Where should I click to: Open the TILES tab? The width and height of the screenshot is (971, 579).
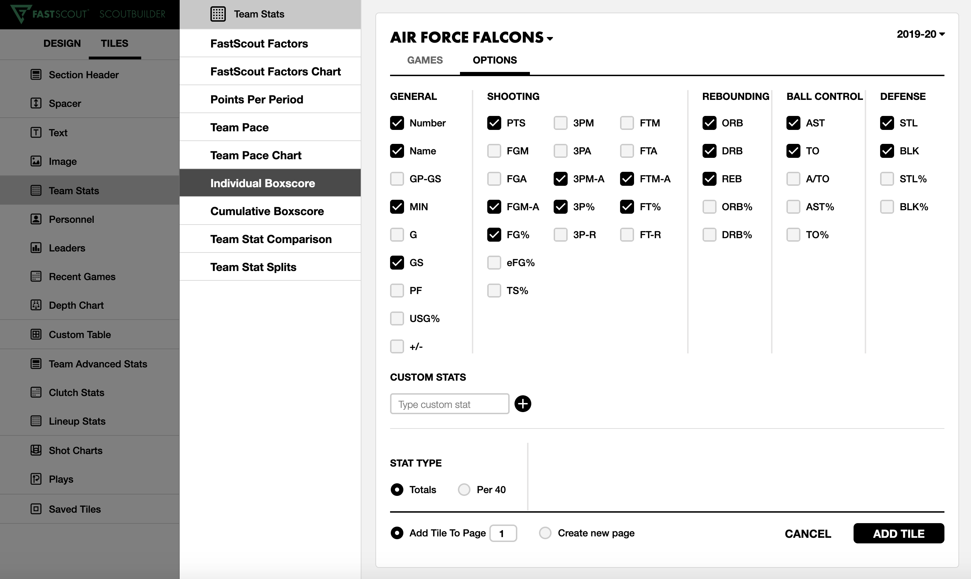(x=114, y=43)
